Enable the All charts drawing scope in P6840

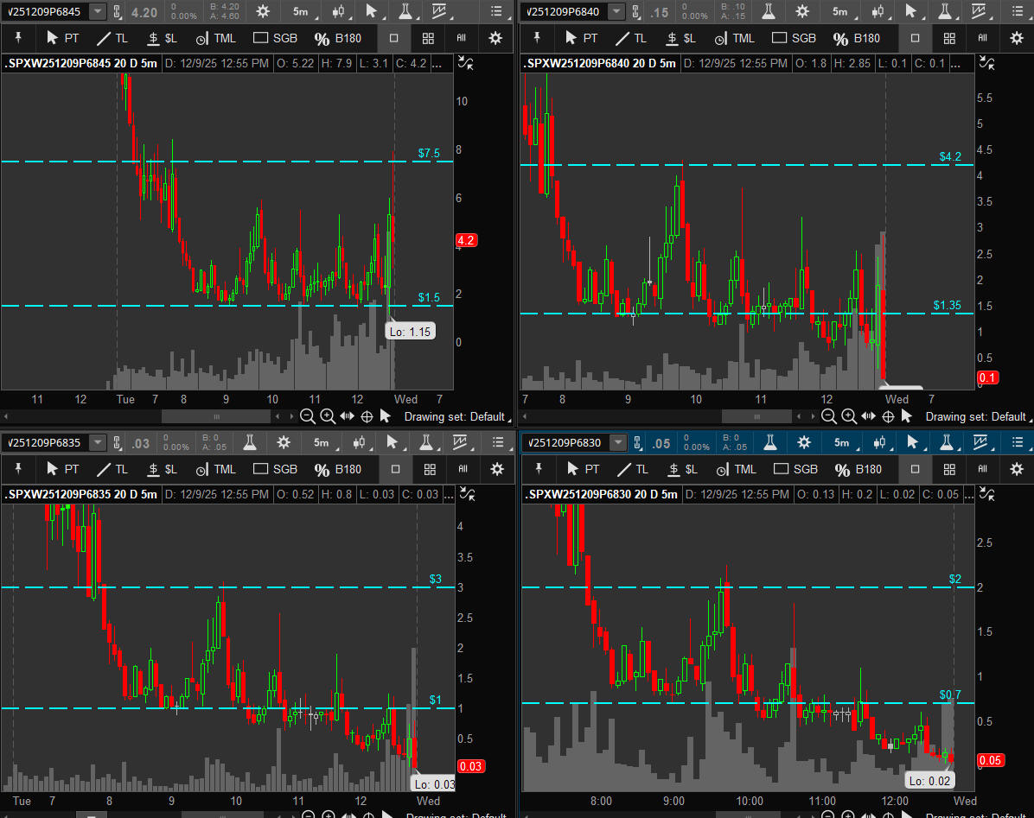point(982,38)
